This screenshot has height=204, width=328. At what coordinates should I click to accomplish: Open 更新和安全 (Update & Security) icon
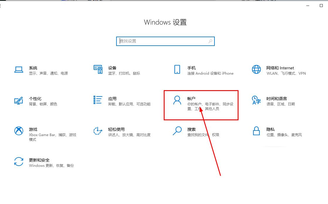pos(19,161)
